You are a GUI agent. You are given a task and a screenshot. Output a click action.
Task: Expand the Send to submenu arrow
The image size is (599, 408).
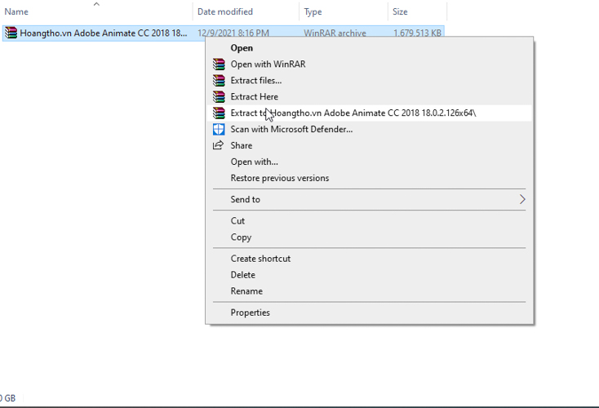[522, 199]
